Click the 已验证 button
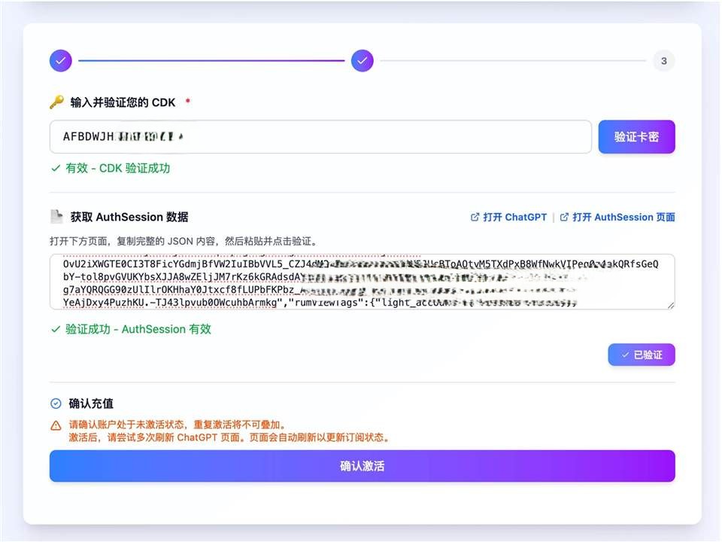Viewport: 722px width, 542px height. click(641, 355)
